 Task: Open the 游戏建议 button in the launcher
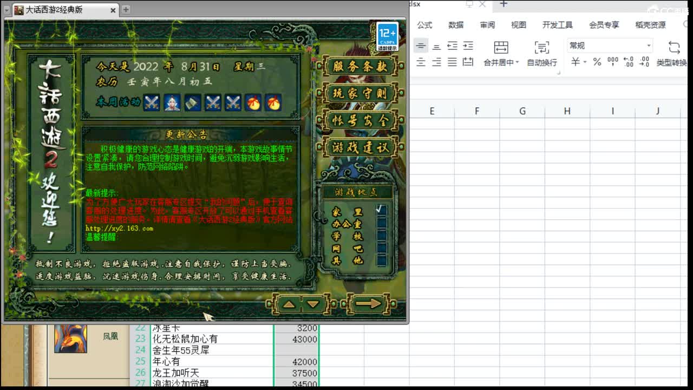(x=359, y=147)
